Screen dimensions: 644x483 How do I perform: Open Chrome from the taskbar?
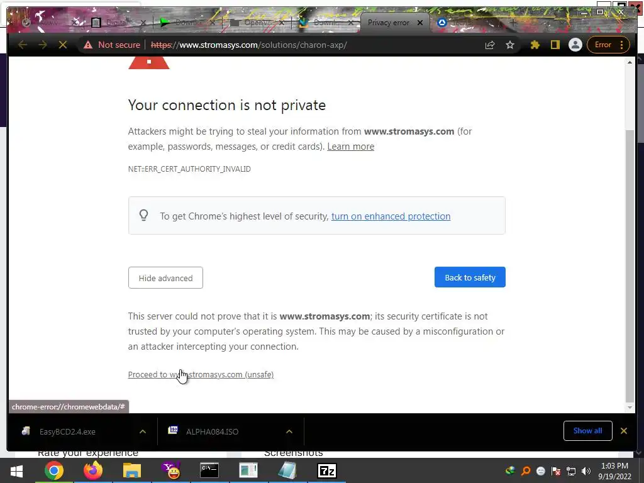(54, 470)
